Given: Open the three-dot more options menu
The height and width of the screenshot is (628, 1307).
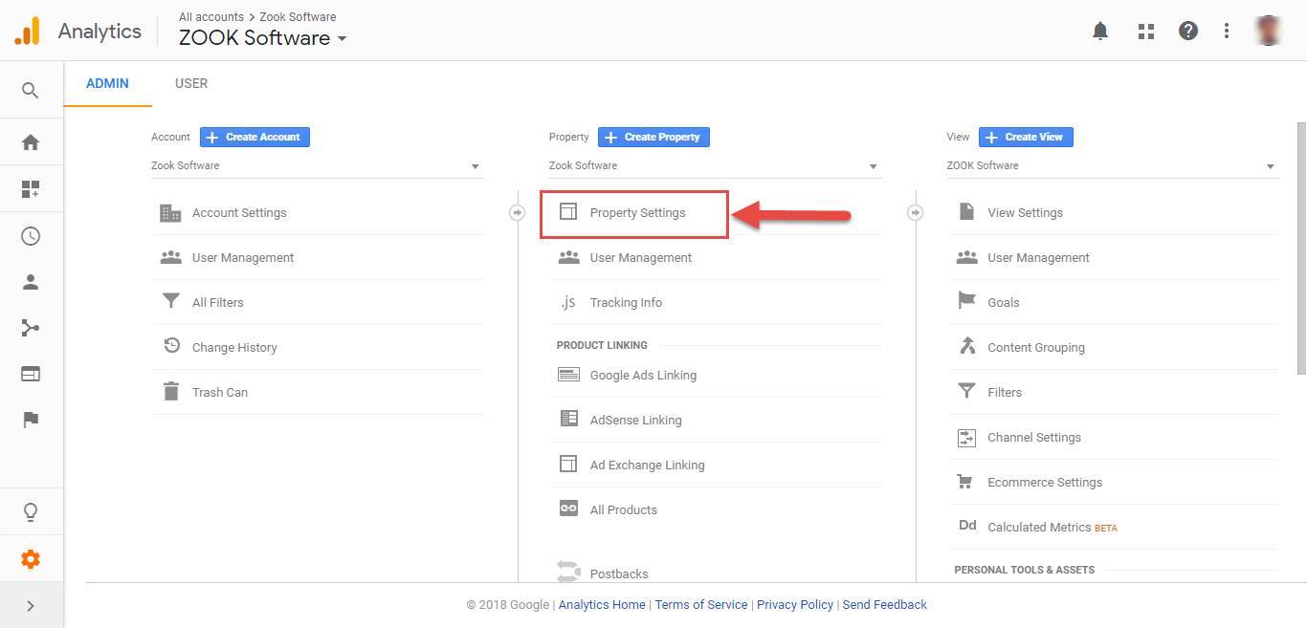Looking at the screenshot, I should pyautogui.click(x=1227, y=32).
